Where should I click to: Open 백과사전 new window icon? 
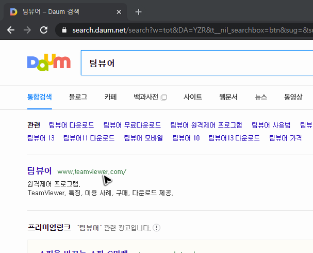pyautogui.click(x=164, y=97)
